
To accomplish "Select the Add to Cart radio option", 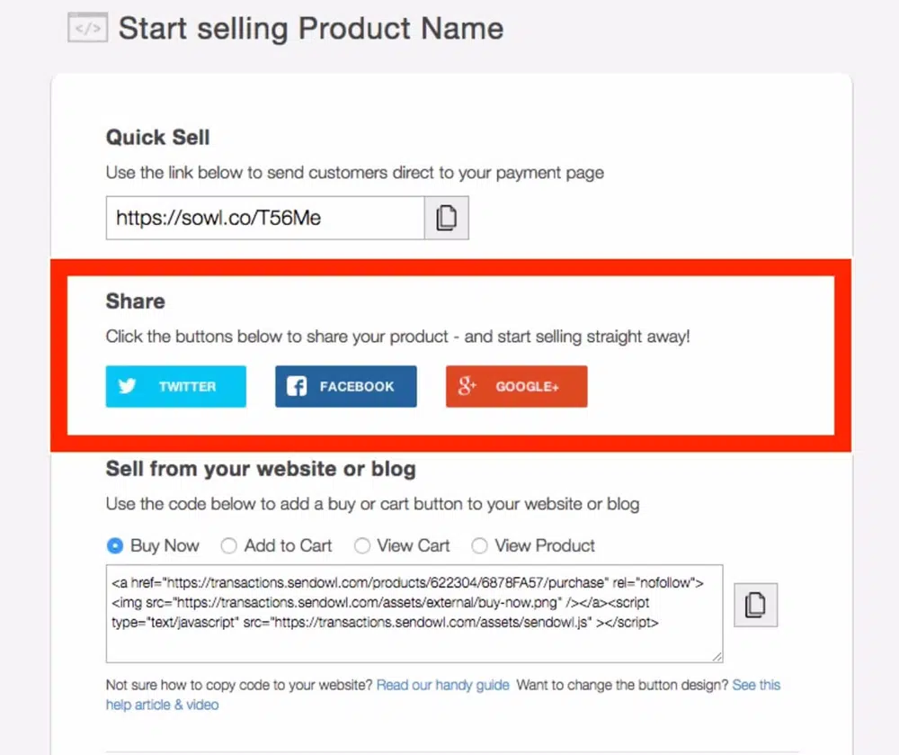I will pyautogui.click(x=229, y=545).
